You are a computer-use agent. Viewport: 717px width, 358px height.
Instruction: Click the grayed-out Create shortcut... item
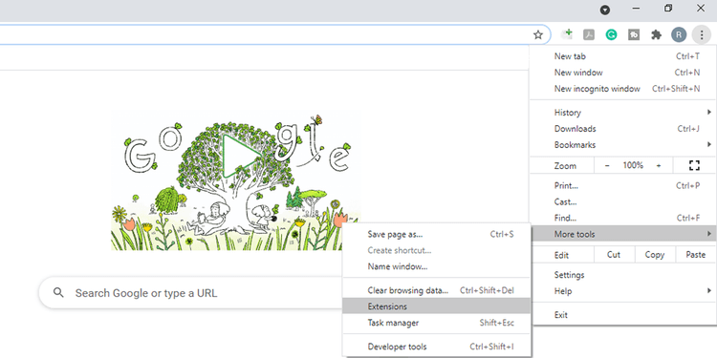437,250
